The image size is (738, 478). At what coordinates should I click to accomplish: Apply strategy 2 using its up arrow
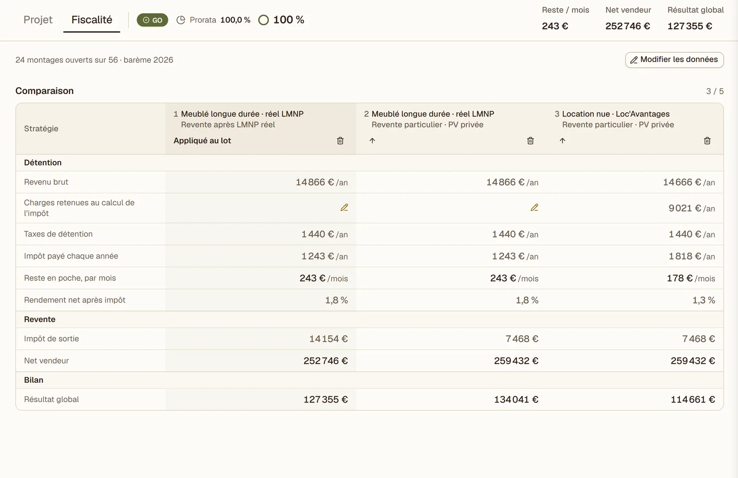click(x=372, y=141)
